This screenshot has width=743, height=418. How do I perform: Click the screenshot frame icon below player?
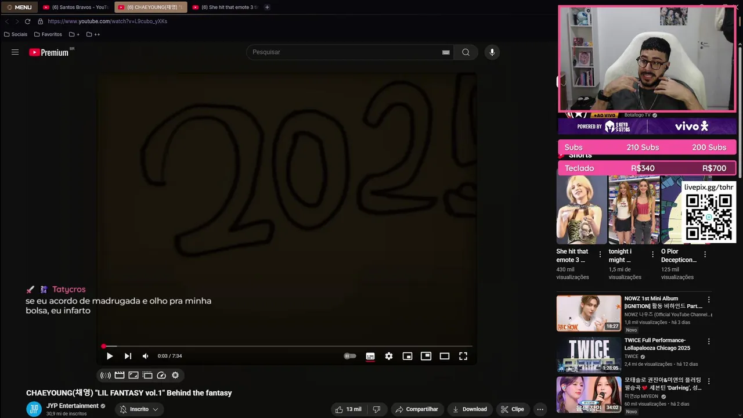click(134, 375)
